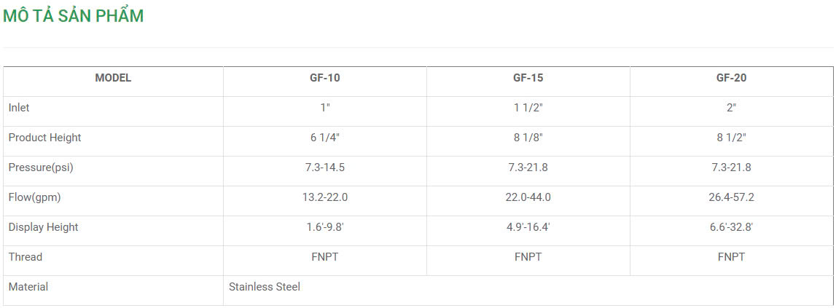Click the MÔ TẢ SẢN PHẨM heading

pos(73,16)
